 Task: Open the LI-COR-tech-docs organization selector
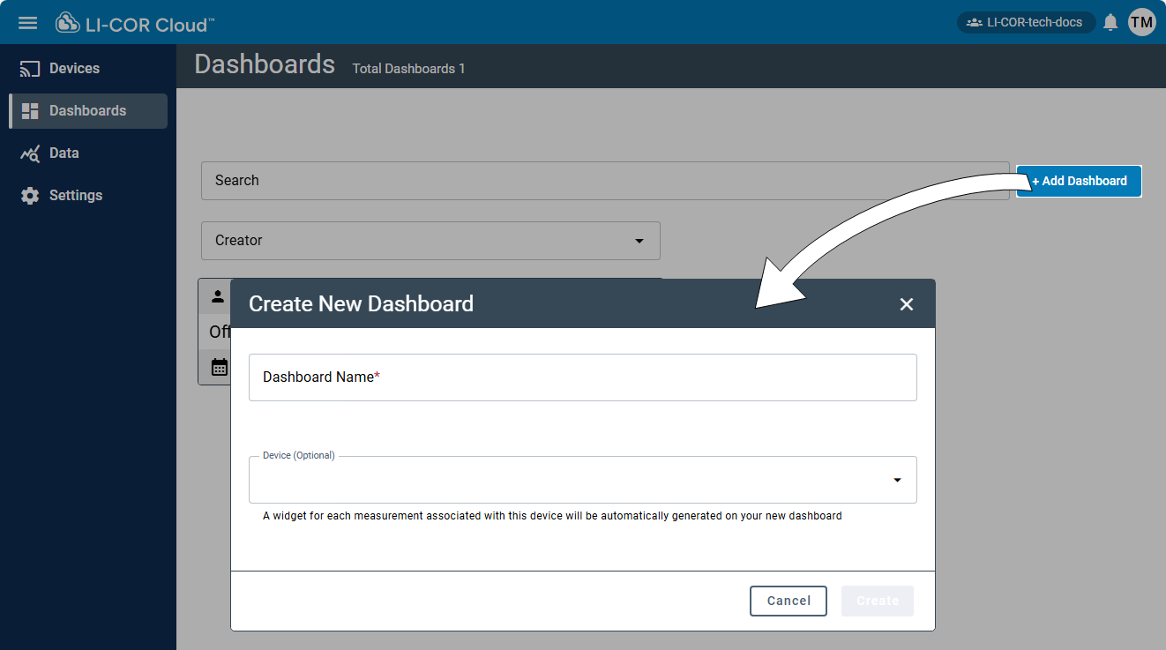point(1026,21)
